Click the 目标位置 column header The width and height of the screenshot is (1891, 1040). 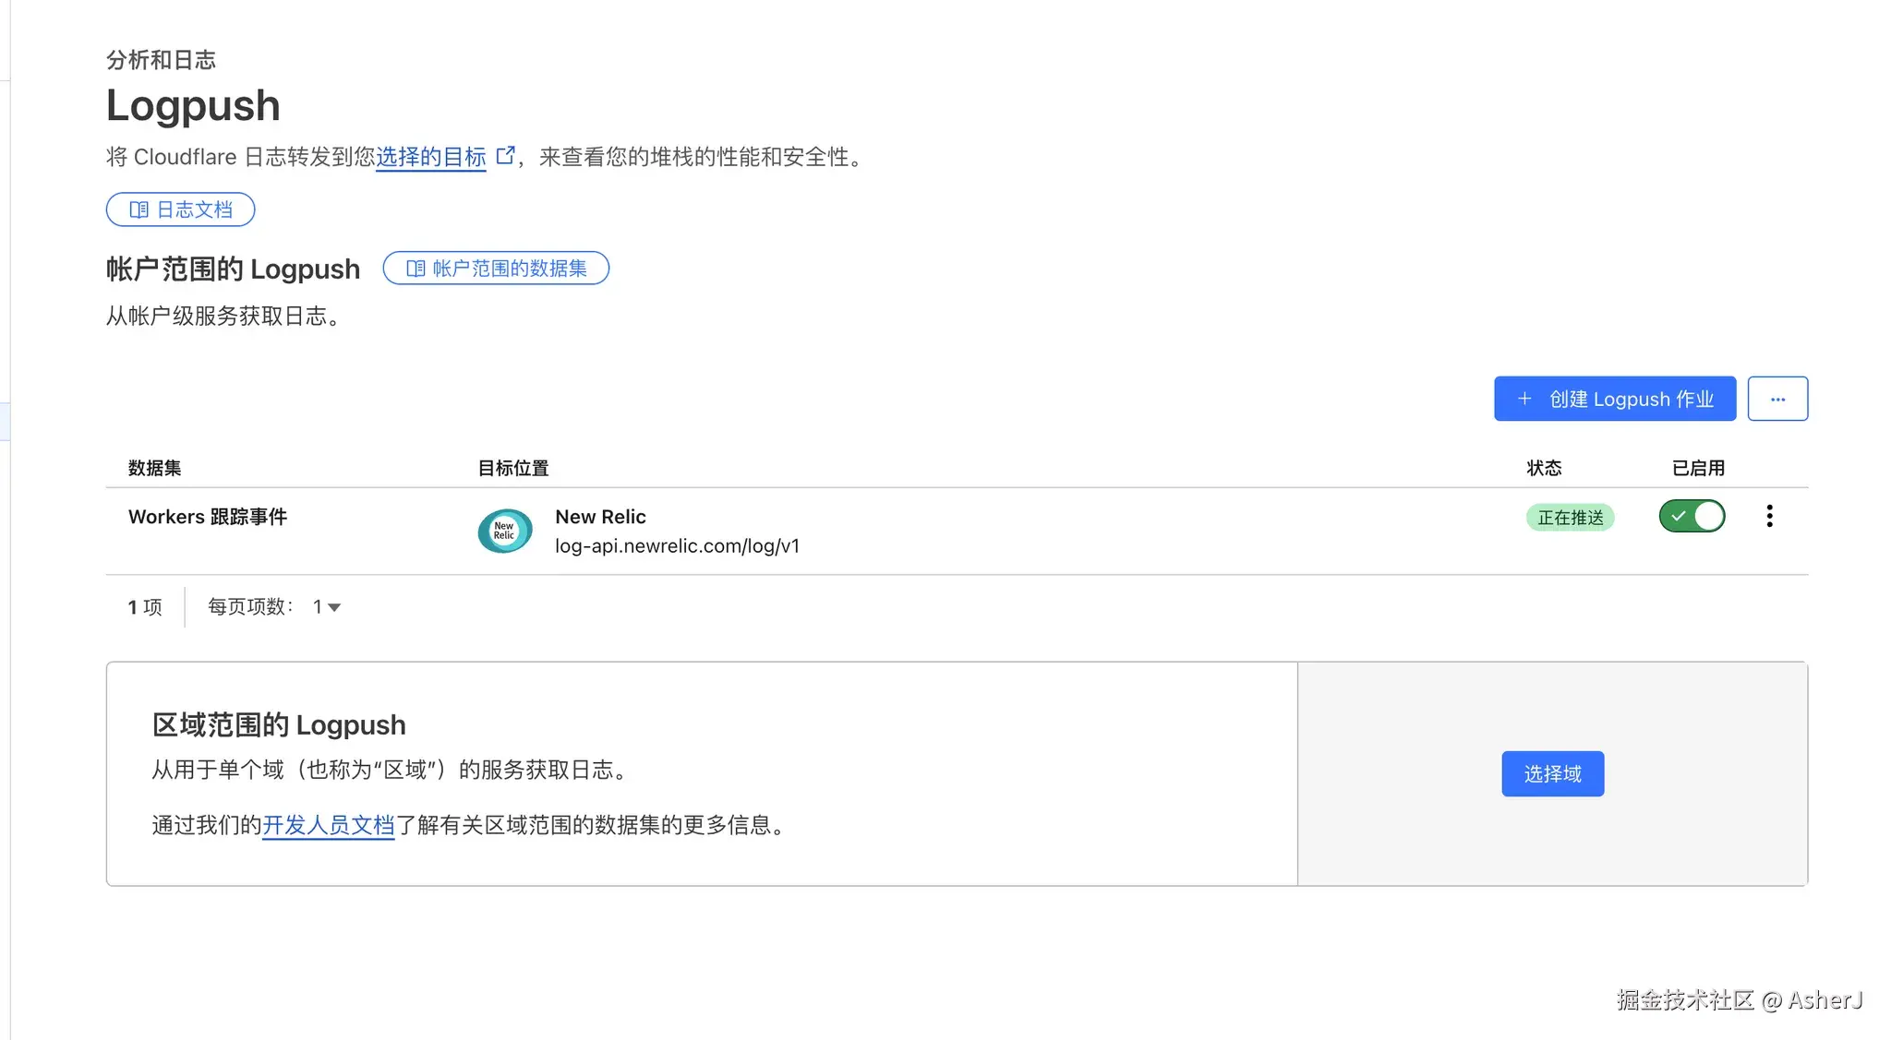click(x=513, y=468)
